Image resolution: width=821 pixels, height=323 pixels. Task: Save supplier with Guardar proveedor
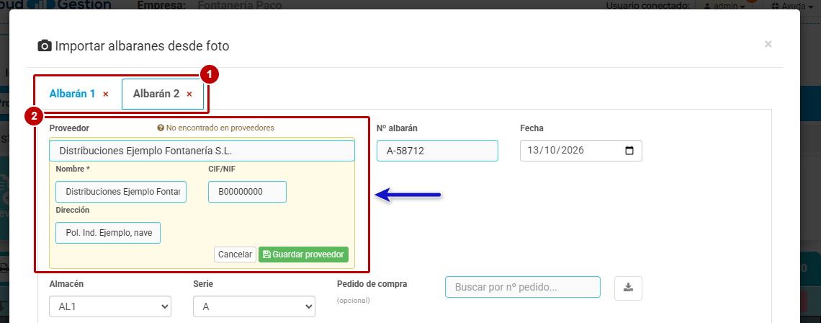click(304, 255)
